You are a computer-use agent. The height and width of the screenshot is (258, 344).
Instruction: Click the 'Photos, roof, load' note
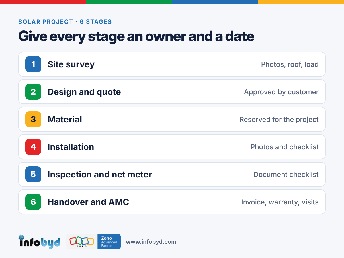[x=290, y=64]
